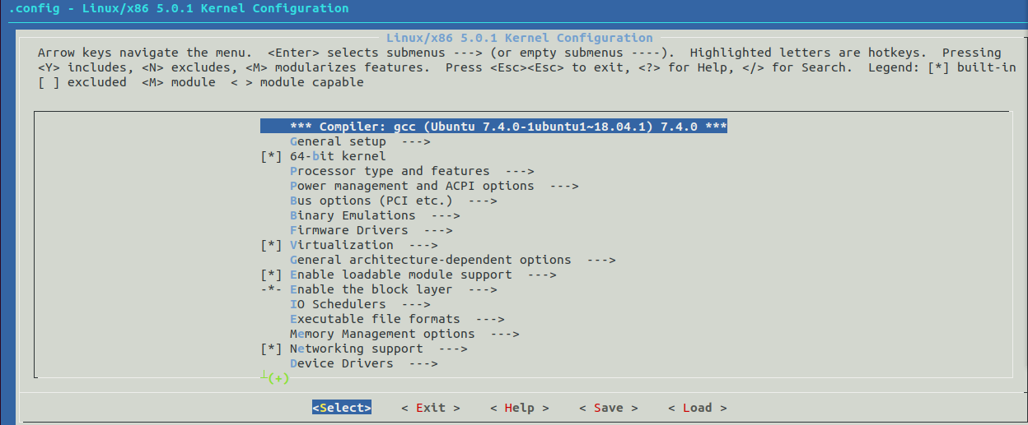Click the arrow after Processor type and features

pos(520,171)
